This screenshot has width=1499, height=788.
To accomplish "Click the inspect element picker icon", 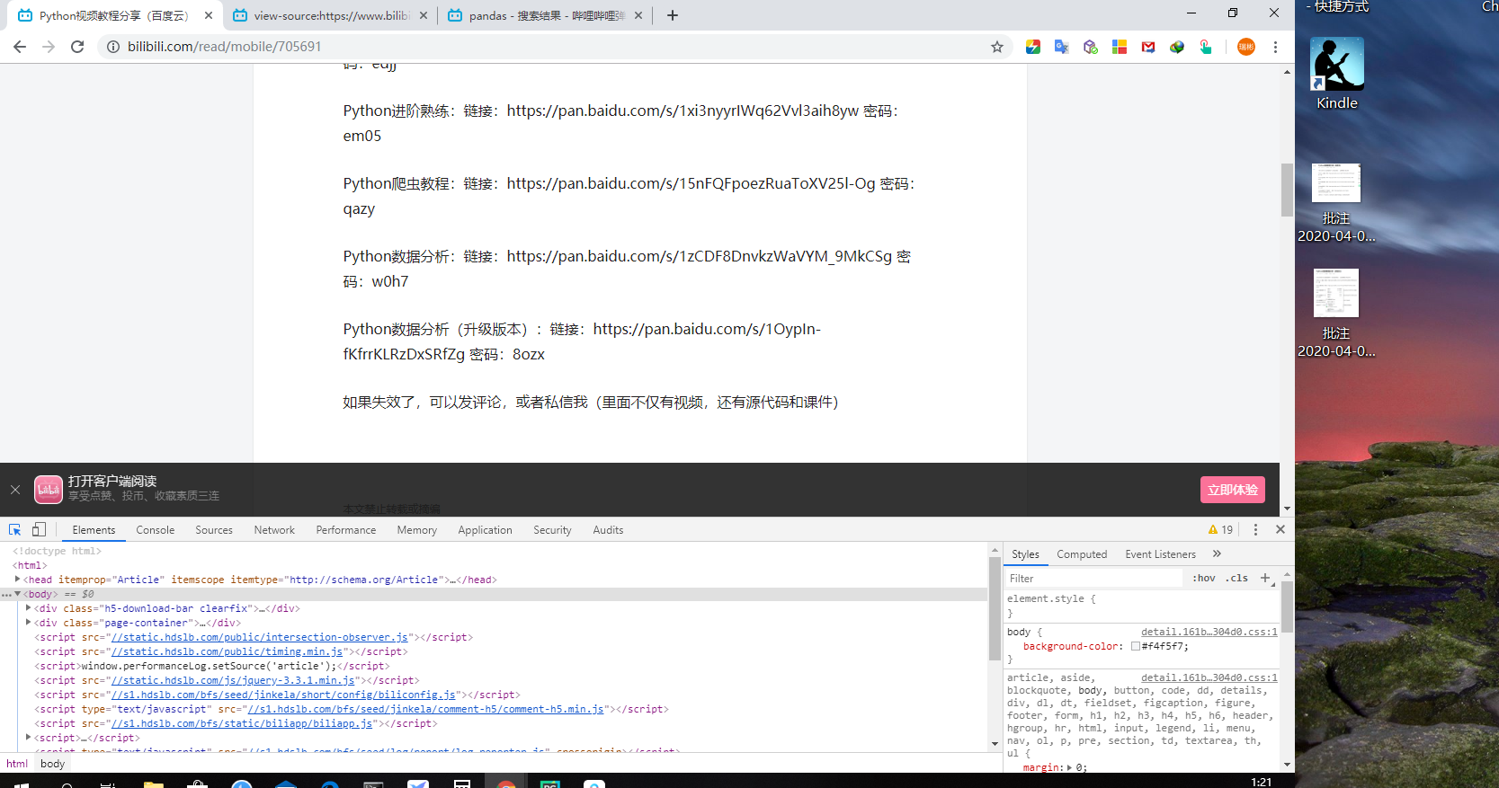I will [x=14, y=529].
